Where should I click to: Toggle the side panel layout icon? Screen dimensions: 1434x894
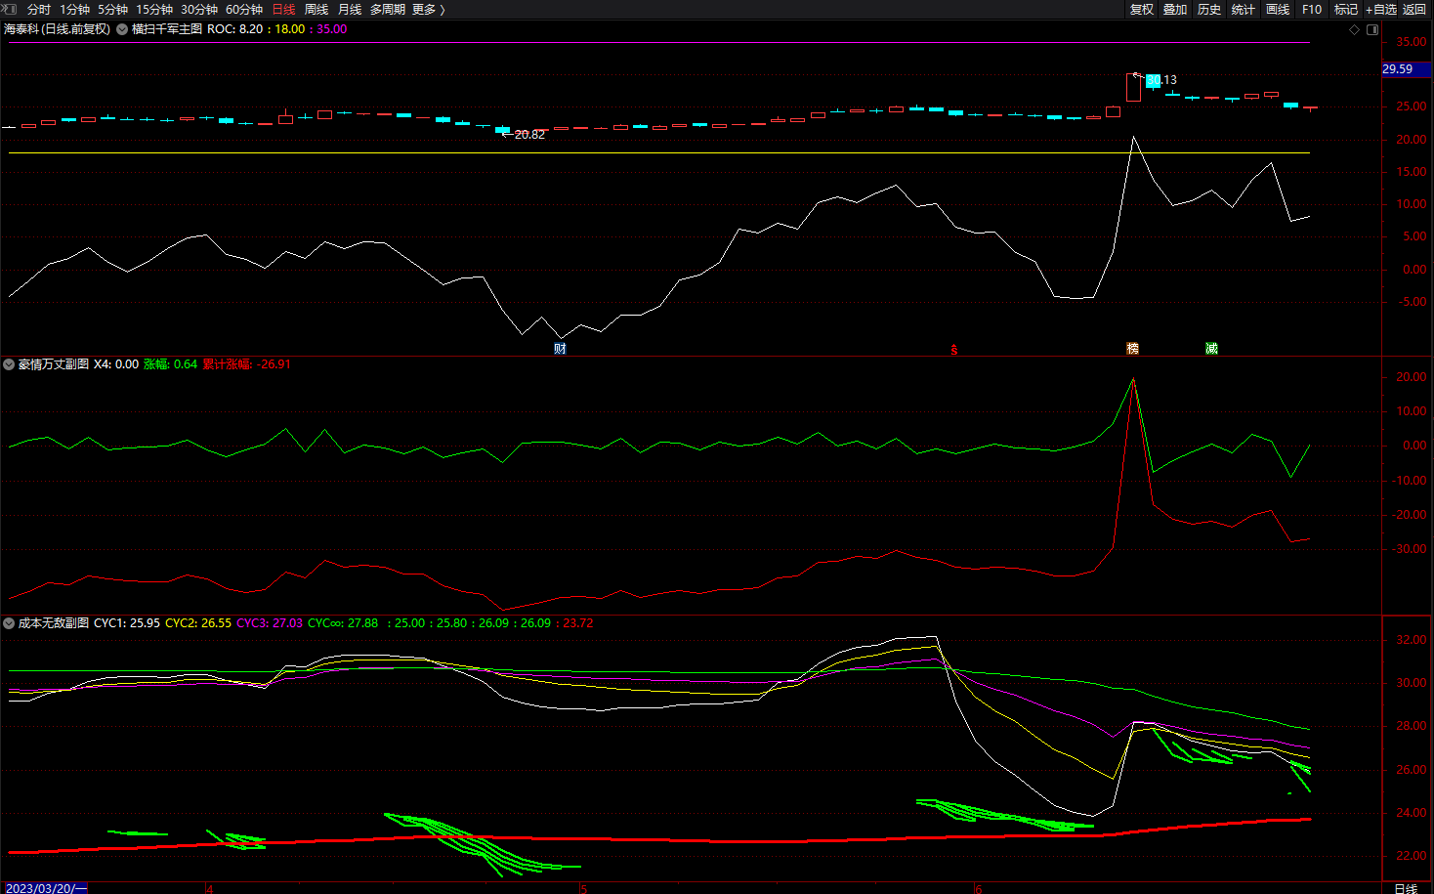[x=1372, y=29]
